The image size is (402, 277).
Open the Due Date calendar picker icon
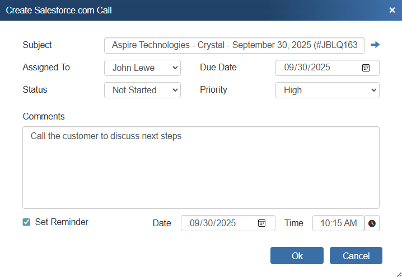(x=366, y=68)
